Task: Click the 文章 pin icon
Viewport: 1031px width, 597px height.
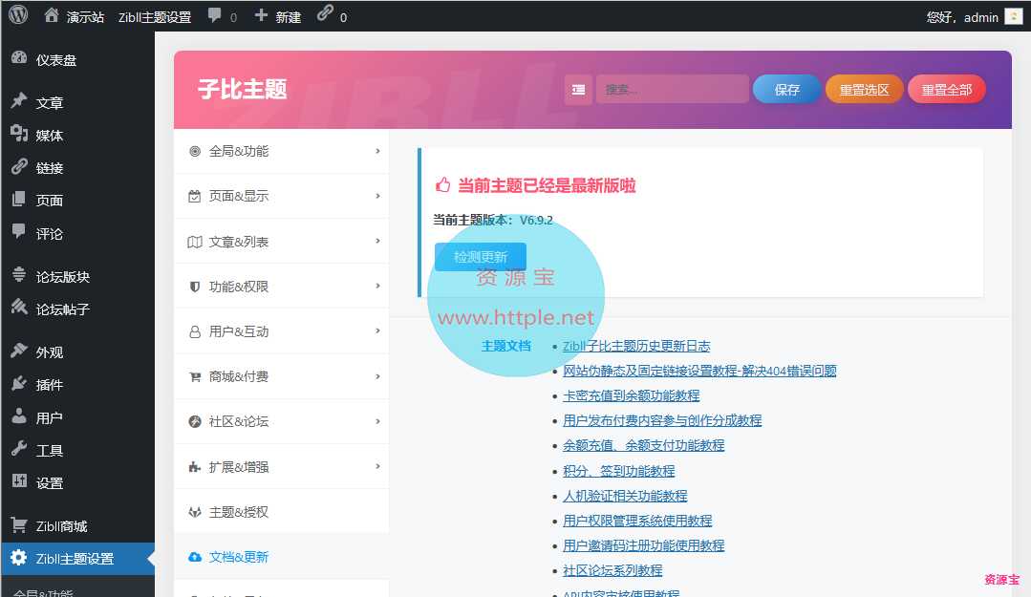Action: (x=19, y=100)
